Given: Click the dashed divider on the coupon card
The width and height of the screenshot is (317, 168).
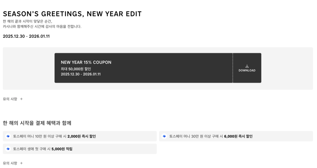Looking at the screenshot, I should coord(233,68).
